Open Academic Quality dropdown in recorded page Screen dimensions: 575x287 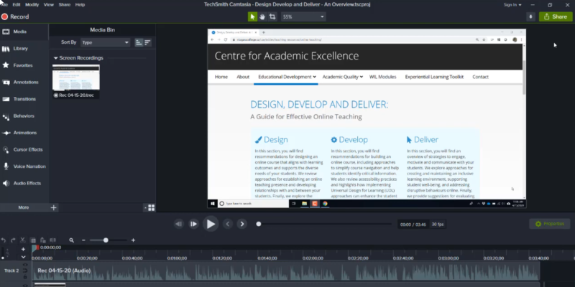(343, 77)
